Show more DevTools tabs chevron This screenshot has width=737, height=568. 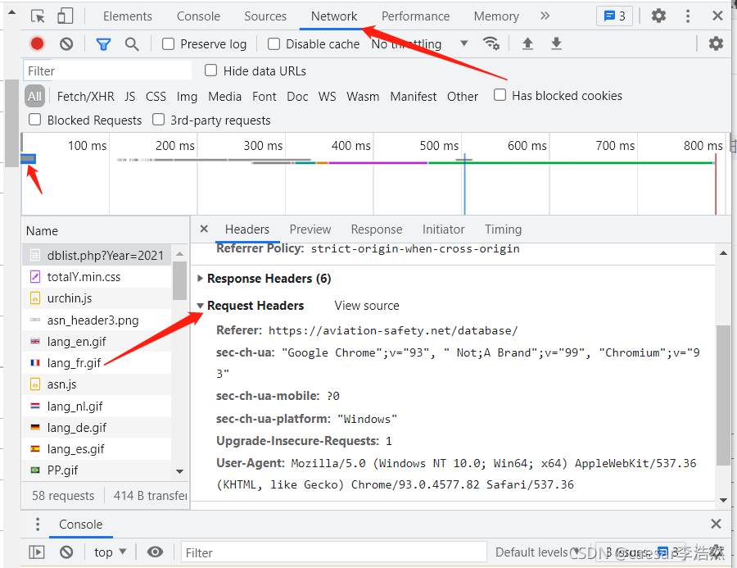[x=545, y=16]
